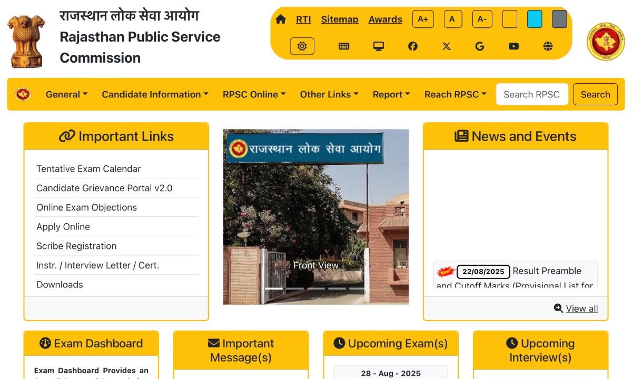Click the Google icon in the top bar
This screenshot has width=632, height=379.
coord(479,46)
